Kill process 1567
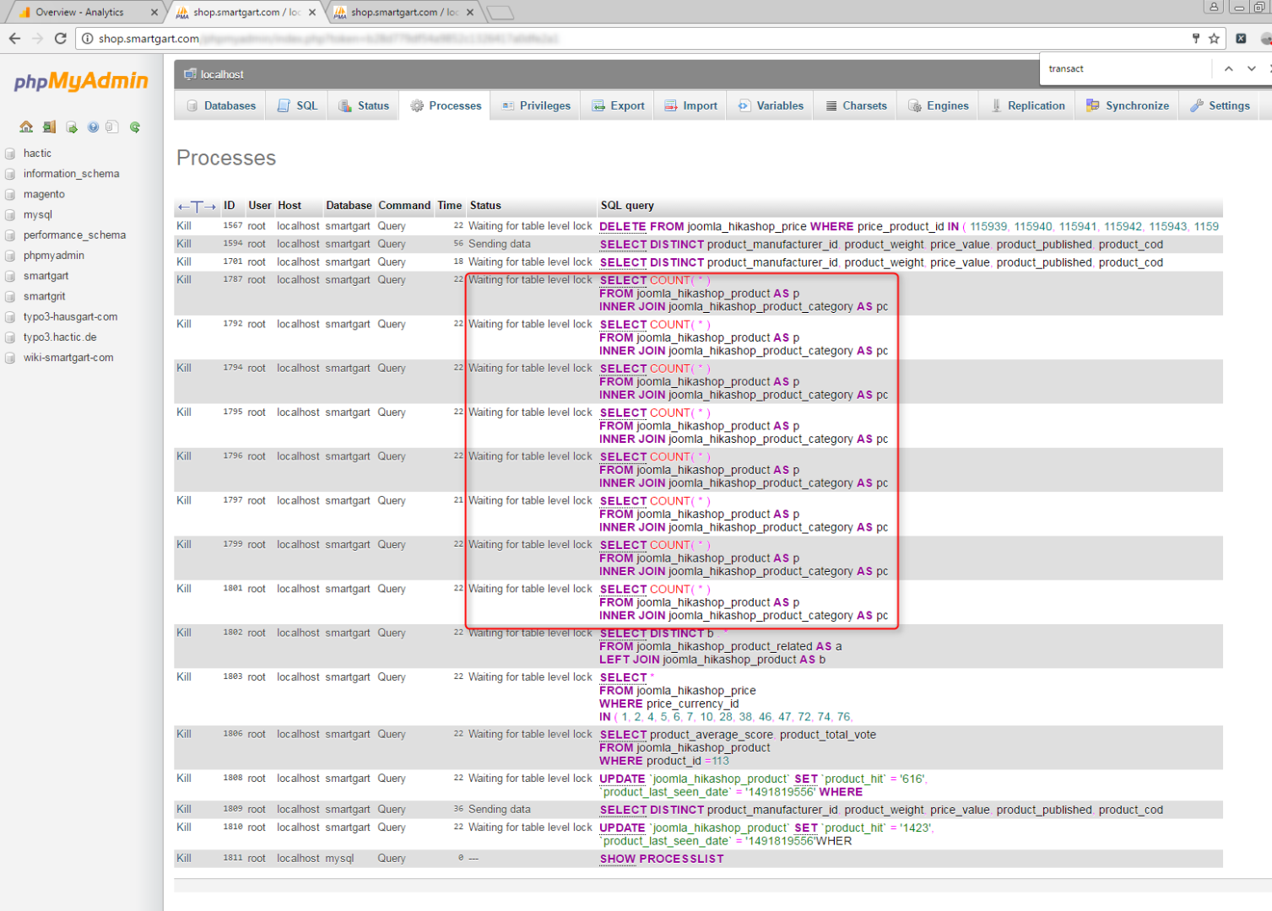1272x911 pixels. 184,226
